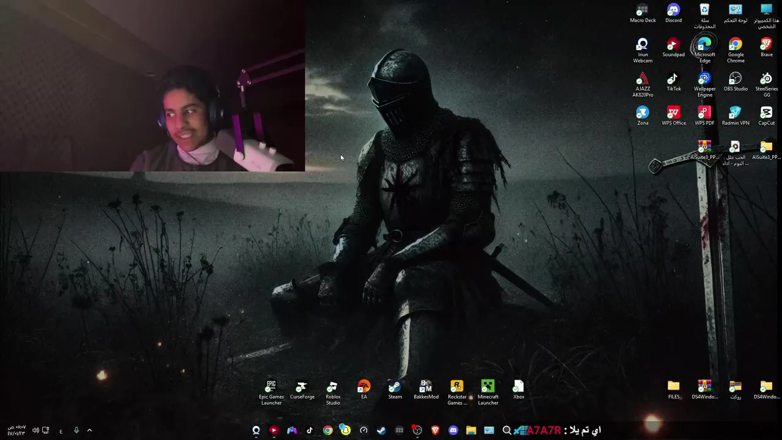This screenshot has width=782, height=440.
Task: Open Discord from the taskbar
Action: pyautogui.click(x=453, y=430)
